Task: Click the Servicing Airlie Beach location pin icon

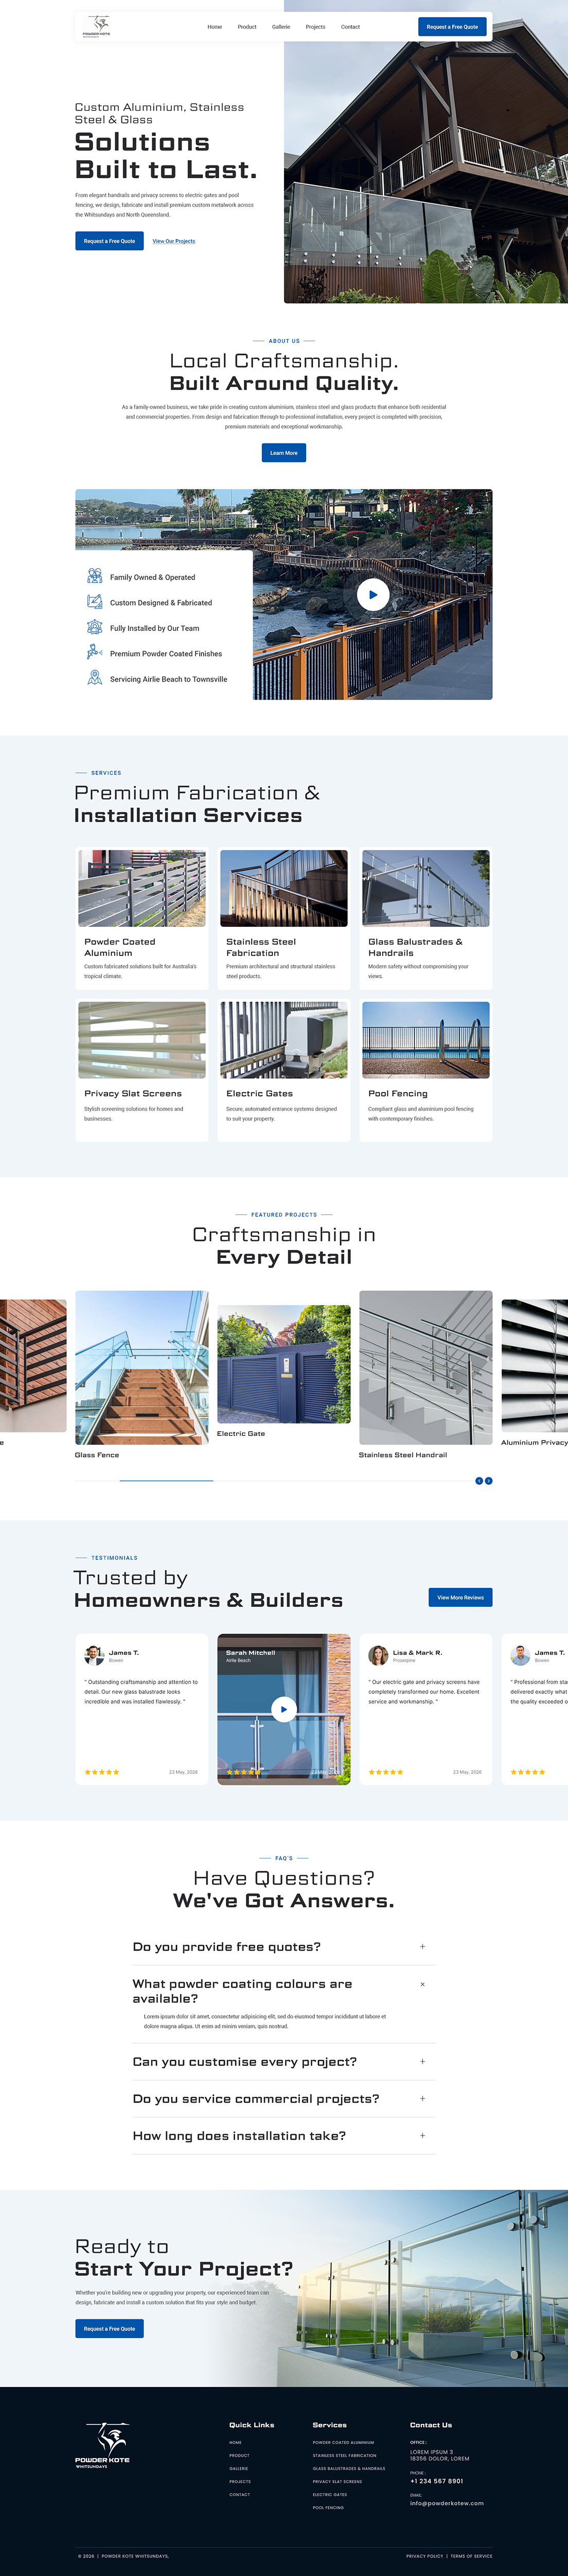Action: click(95, 678)
